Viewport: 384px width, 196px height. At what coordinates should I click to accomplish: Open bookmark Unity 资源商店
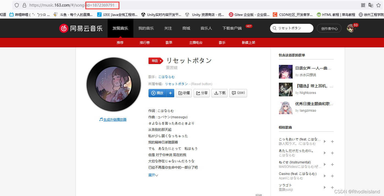[x=205, y=15]
